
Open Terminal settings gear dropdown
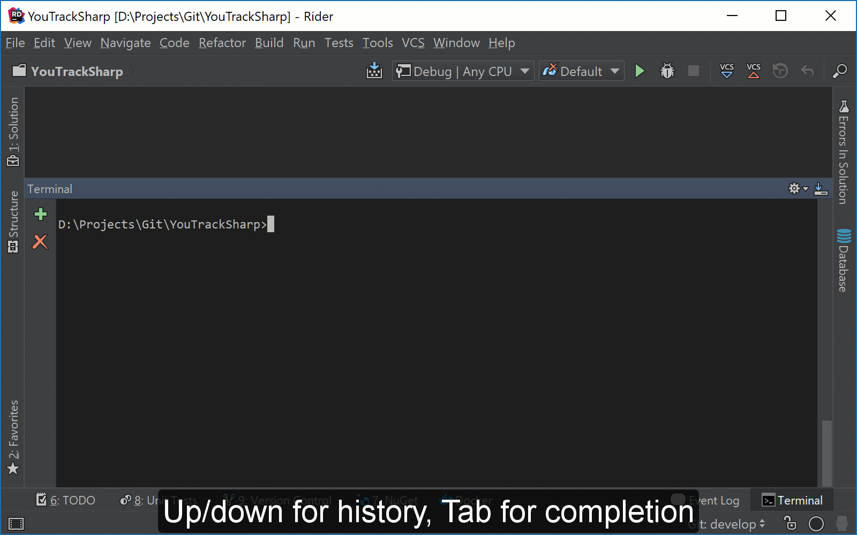click(798, 189)
